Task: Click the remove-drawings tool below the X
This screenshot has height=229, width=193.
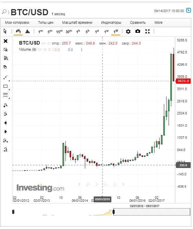Action: [6, 50]
